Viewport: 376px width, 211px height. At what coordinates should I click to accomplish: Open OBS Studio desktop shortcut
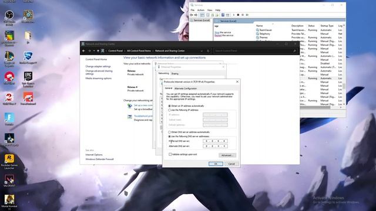pyautogui.click(x=9, y=18)
